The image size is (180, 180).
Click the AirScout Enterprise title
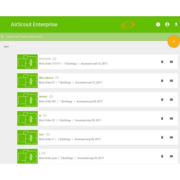34,24
